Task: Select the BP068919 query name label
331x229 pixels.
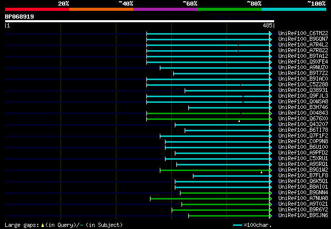Action: [x=20, y=17]
